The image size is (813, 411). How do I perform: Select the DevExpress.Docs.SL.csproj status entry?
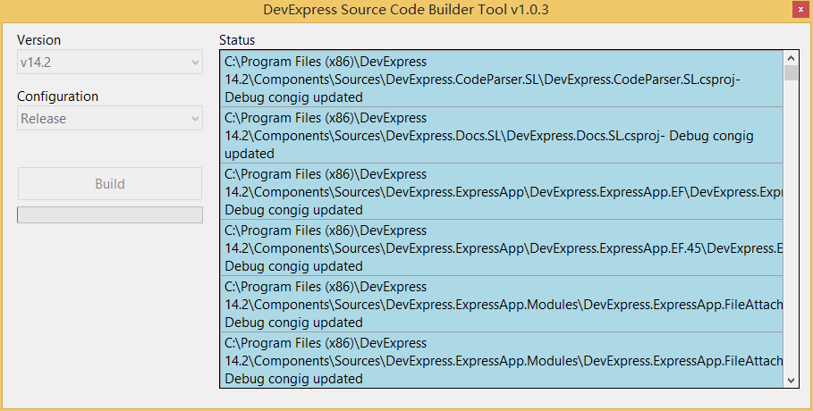tap(502, 135)
